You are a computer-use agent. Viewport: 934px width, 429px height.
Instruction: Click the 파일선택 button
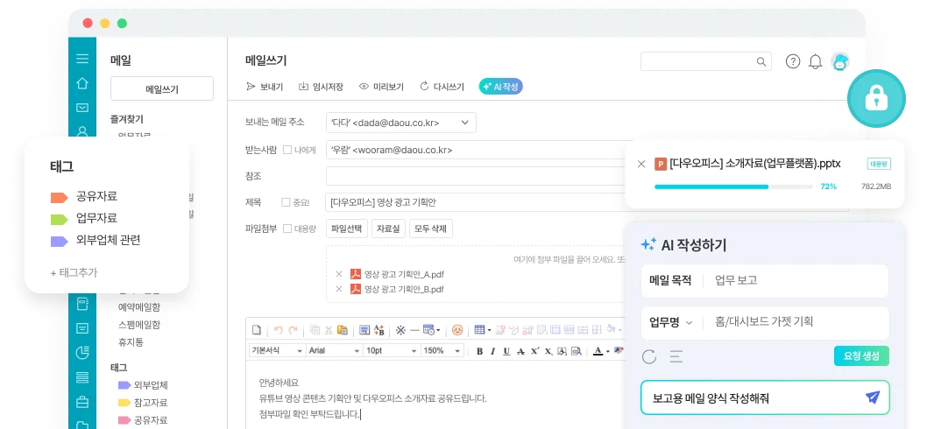(346, 229)
